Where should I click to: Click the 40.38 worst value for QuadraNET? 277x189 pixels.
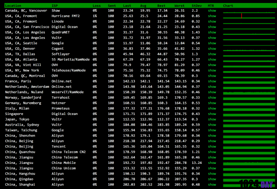179,32
